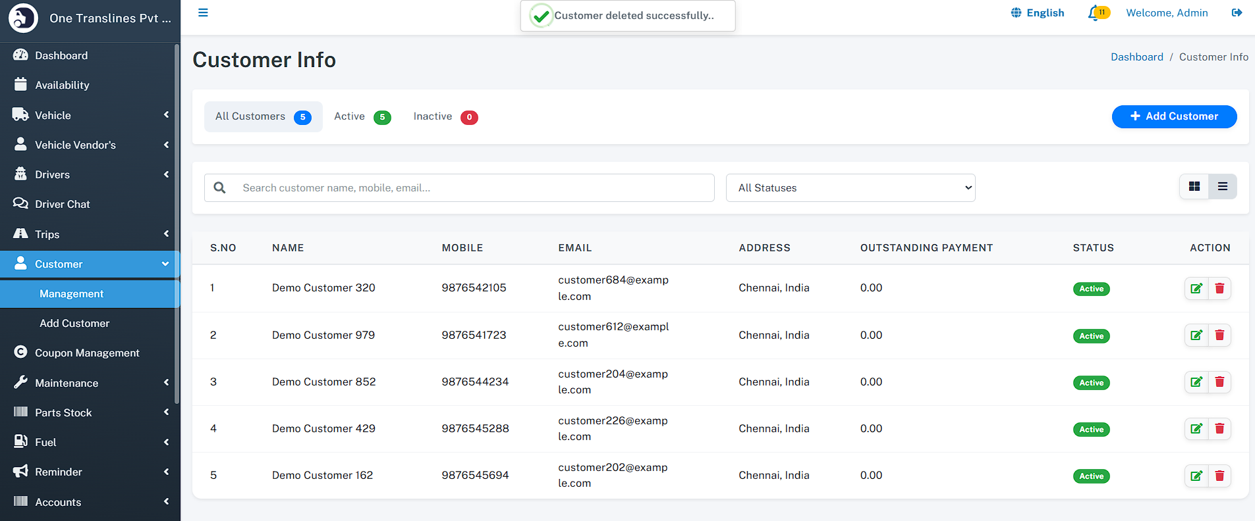Click edit icon for Demo Customer 852

click(1196, 382)
